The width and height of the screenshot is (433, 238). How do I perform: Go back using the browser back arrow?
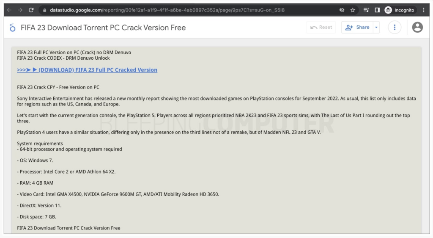point(9,10)
